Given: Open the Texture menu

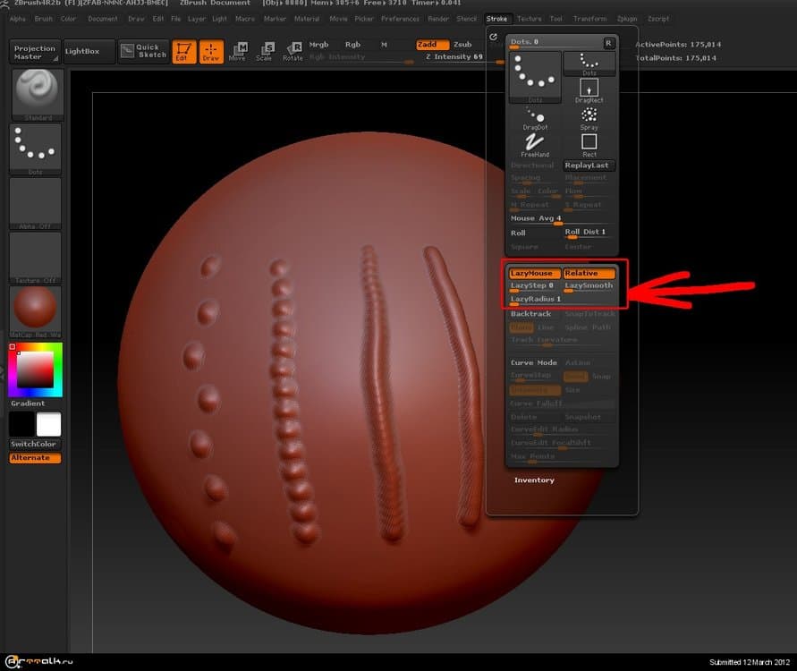Looking at the screenshot, I should 529,18.
